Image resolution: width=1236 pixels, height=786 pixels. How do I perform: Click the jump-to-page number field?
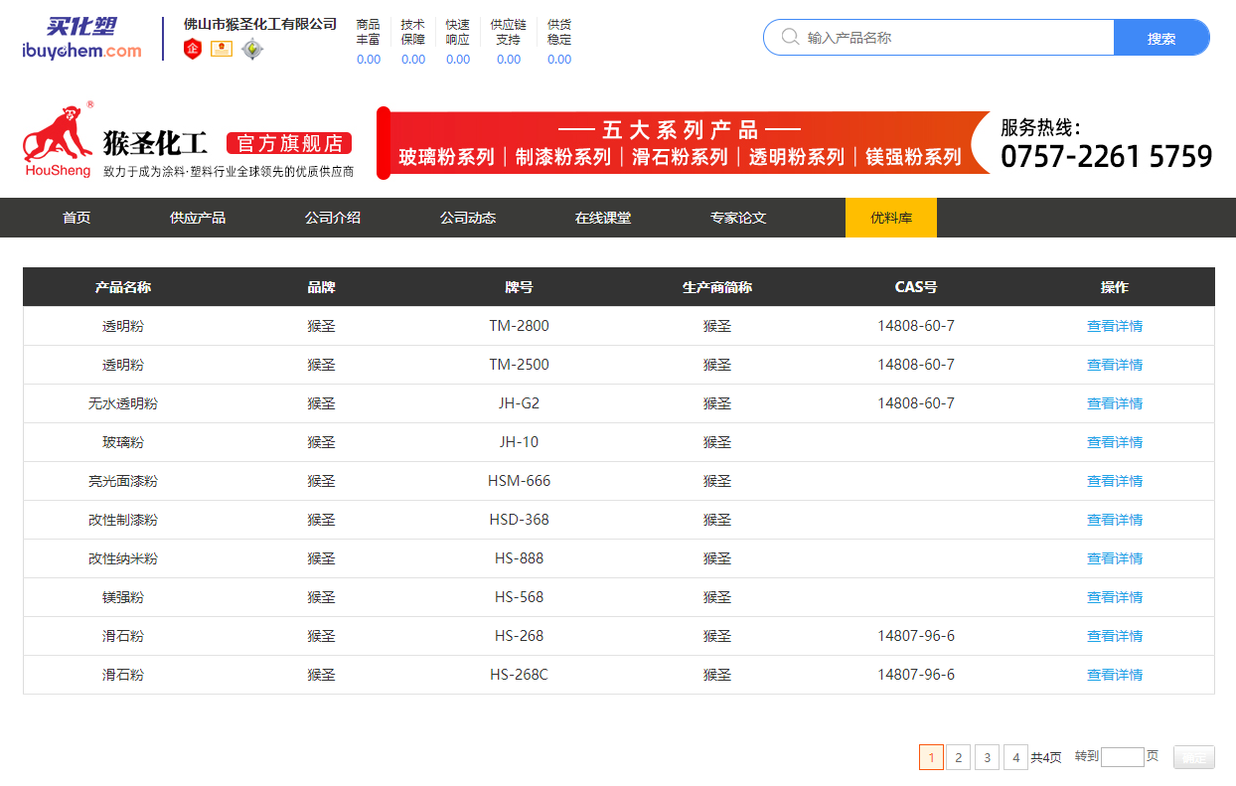pyautogui.click(x=1123, y=757)
